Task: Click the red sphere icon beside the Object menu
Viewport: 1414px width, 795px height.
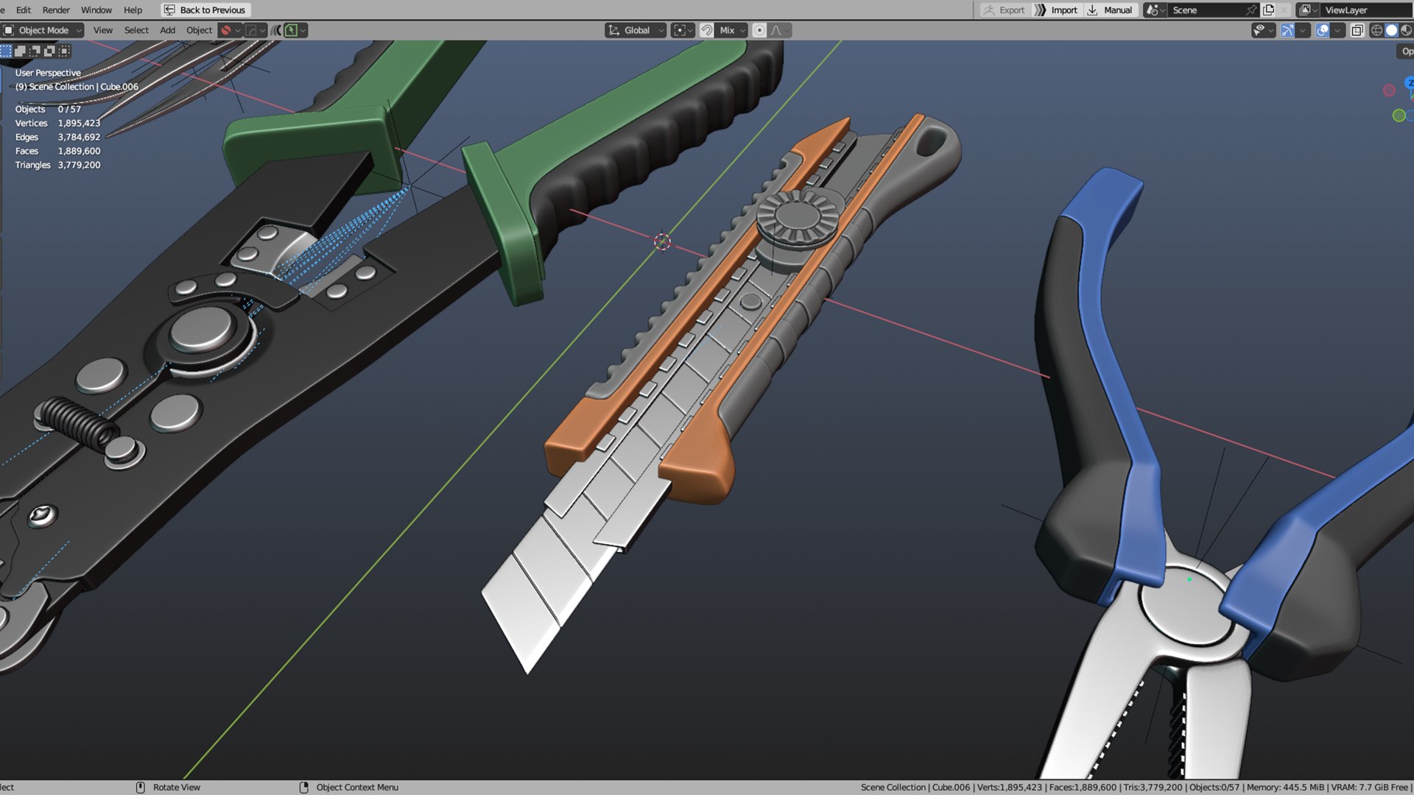Action: pyautogui.click(x=226, y=30)
